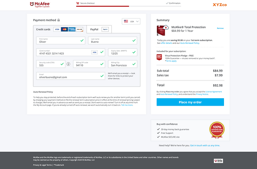Click the PayPal logo icon
This screenshot has width=257, height=169.
point(105,29)
